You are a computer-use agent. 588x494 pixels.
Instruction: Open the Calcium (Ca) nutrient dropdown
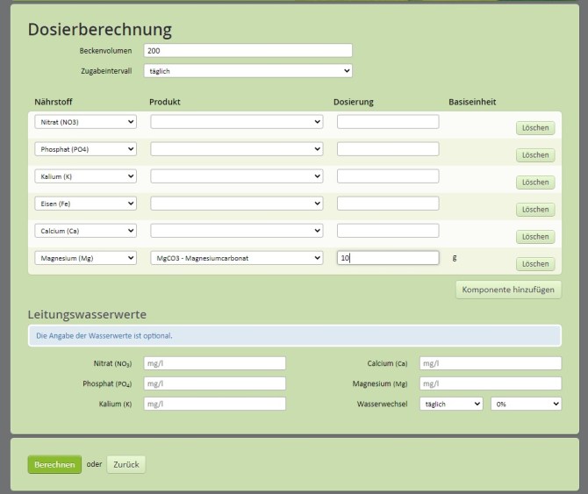[x=86, y=231]
